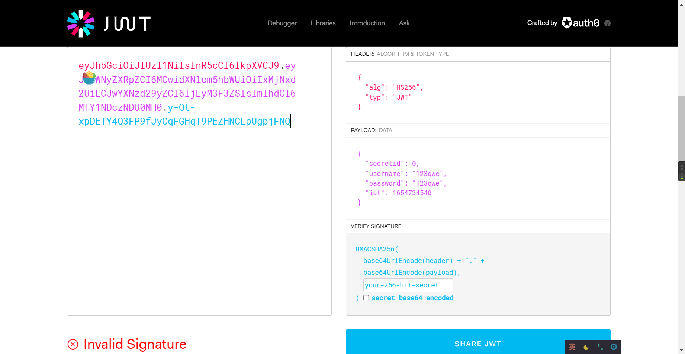The image size is (685, 354).
Task: Click the VERIFY SIGNATURE label
Action: [x=376, y=226]
